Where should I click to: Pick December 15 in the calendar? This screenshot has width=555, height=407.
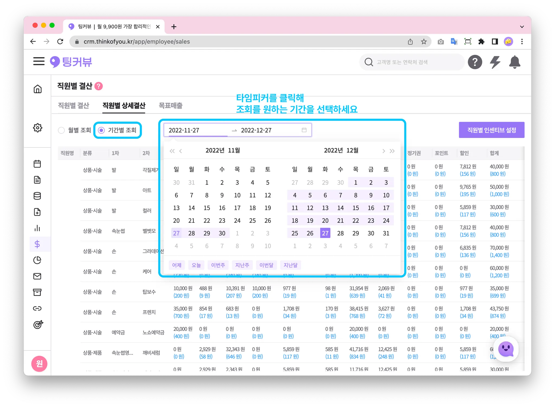click(356, 208)
